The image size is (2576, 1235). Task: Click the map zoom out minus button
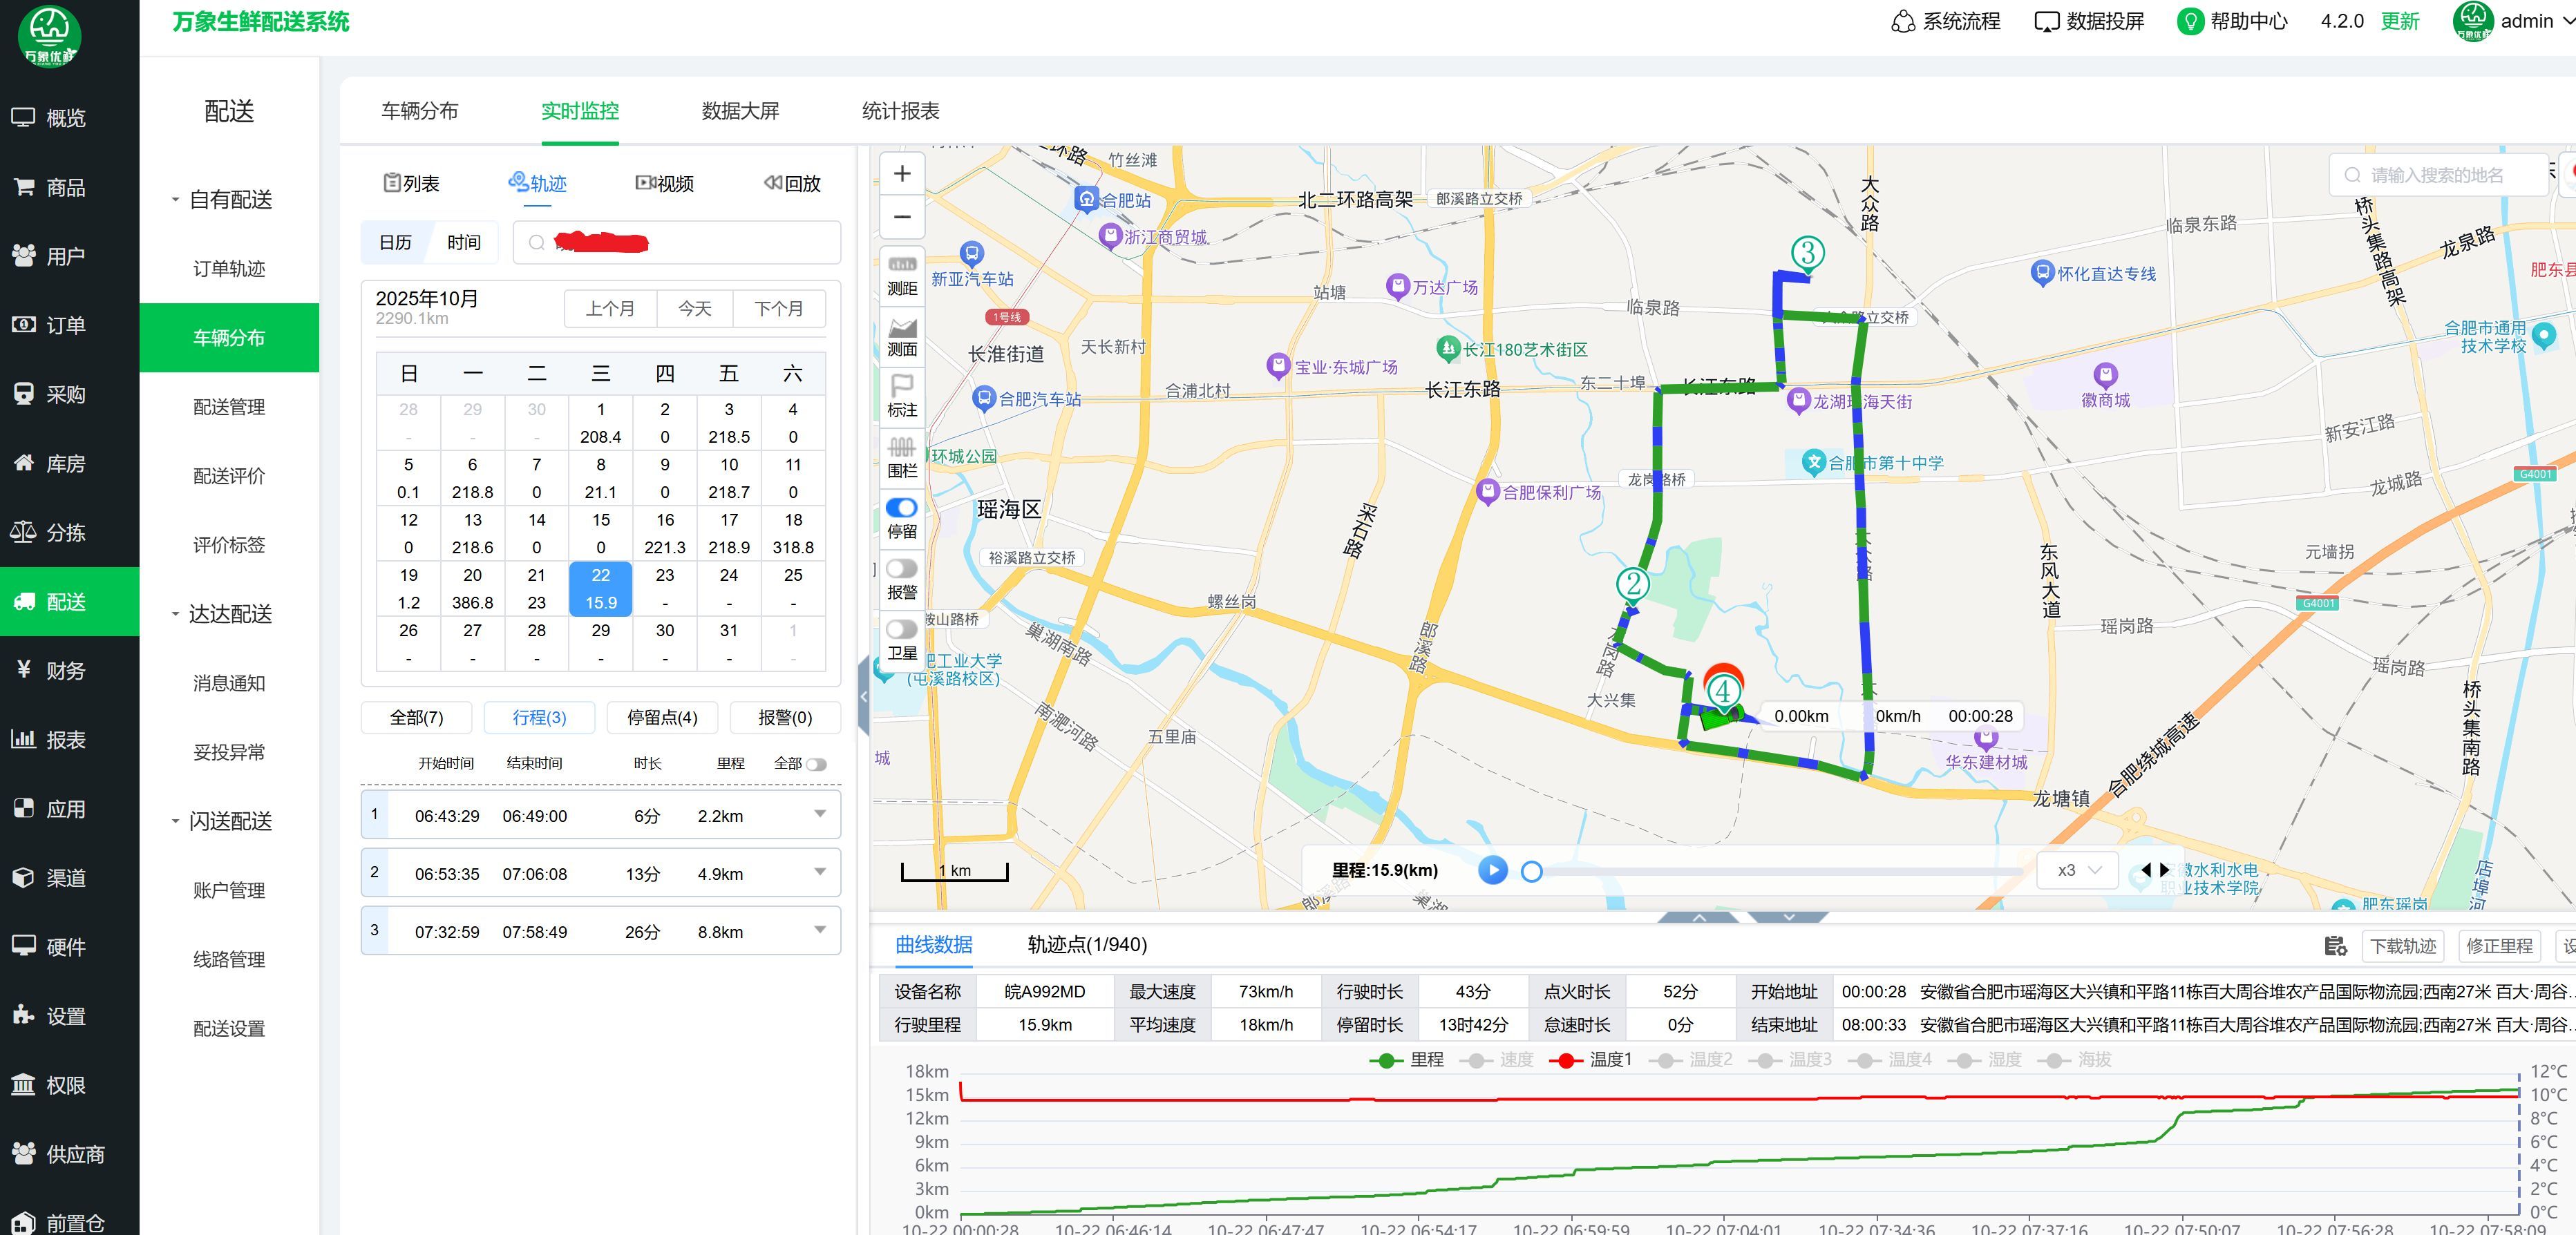(x=902, y=217)
